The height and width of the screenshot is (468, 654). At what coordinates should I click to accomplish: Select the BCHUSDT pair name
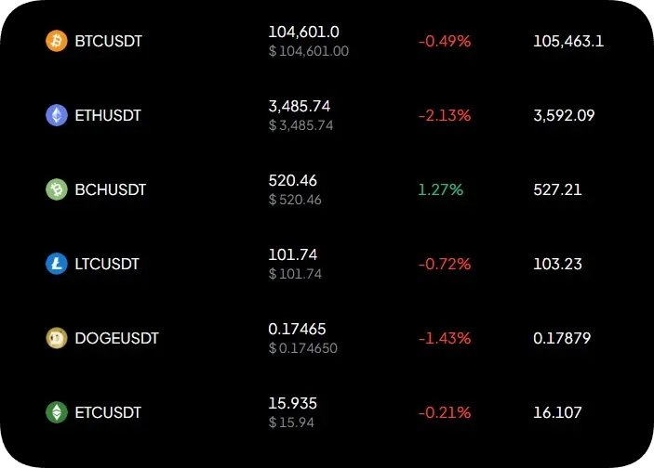(x=110, y=189)
